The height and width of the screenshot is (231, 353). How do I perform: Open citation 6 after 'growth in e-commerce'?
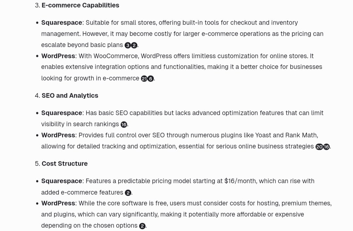pyautogui.click(x=151, y=79)
